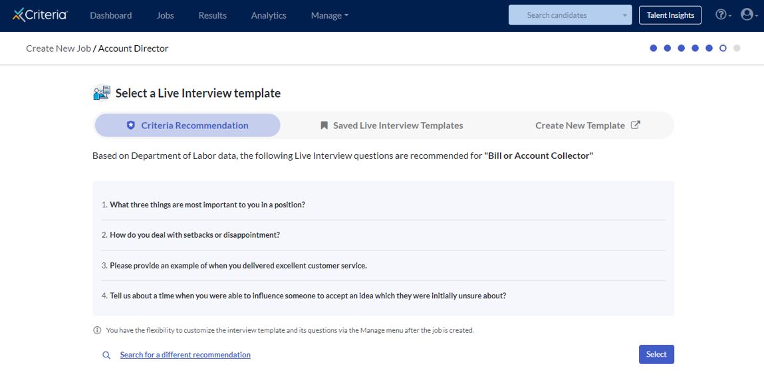764x388 pixels.
Task: Click the hollow current-step progress dot
Action: tap(722, 48)
